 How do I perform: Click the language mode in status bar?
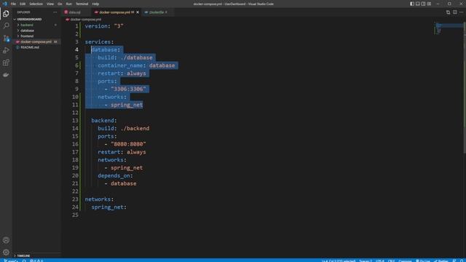coord(405,261)
